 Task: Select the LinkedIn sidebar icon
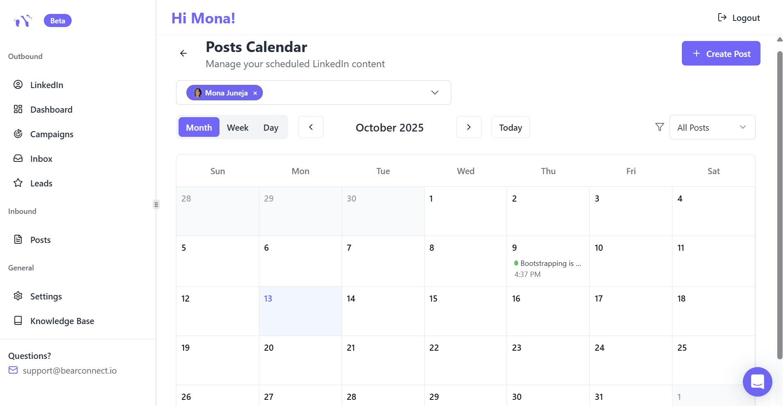18,84
